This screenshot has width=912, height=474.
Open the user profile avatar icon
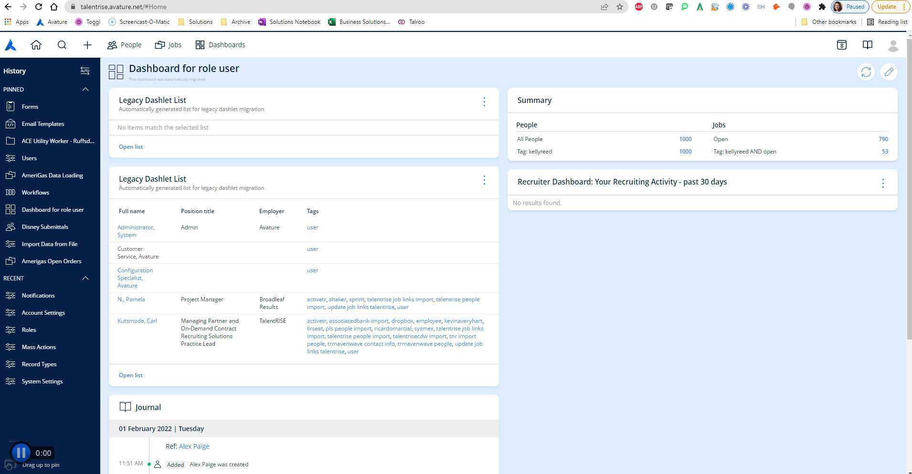point(893,45)
